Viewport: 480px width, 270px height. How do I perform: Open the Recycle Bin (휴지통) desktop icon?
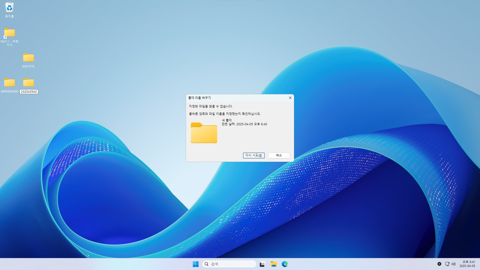[x=9, y=8]
